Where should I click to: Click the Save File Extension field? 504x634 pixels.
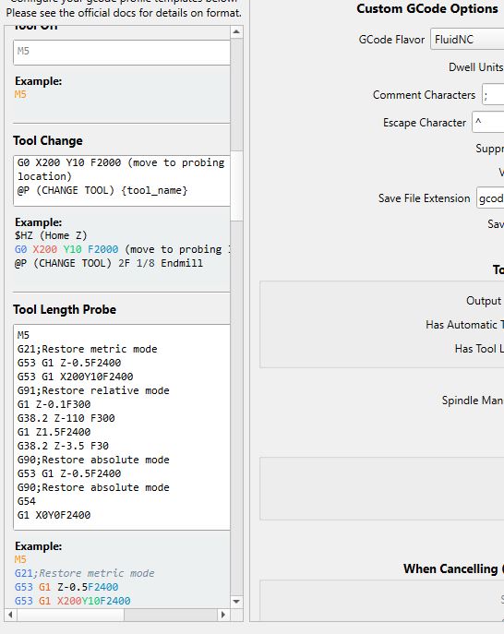pos(491,198)
